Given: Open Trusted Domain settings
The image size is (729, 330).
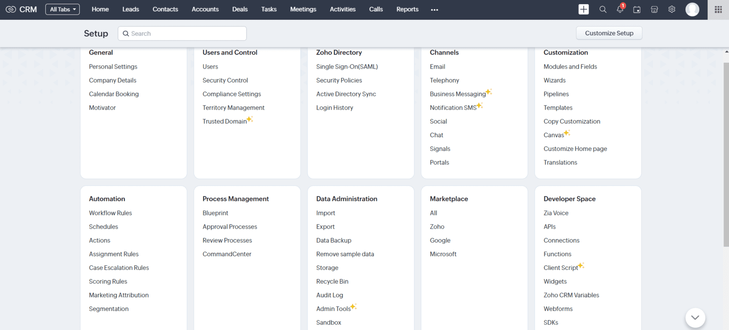Looking at the screenshot, I should (x=225, y=121).
